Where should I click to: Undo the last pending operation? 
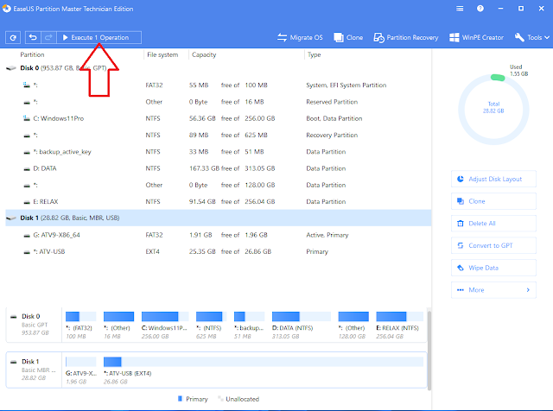tap(33, 37)
